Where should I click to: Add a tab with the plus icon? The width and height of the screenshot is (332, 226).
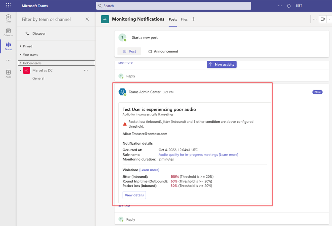[x=193, y=19]
